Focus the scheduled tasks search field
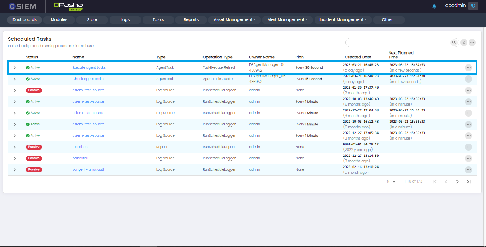Viewport: 486px width, 247px height. coord(398,43)
